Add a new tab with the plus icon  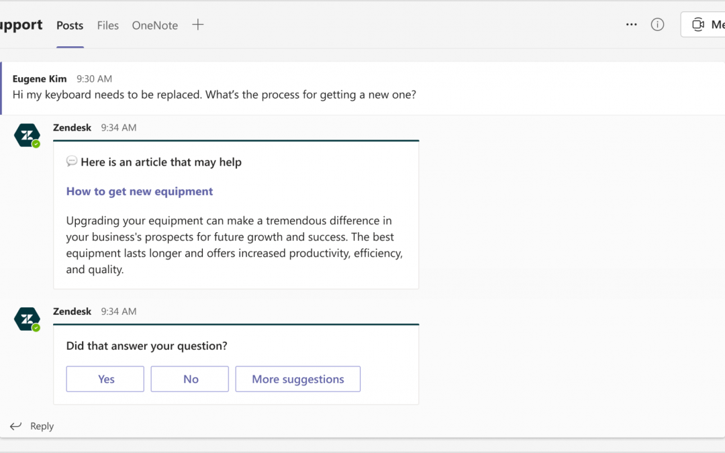197,25
